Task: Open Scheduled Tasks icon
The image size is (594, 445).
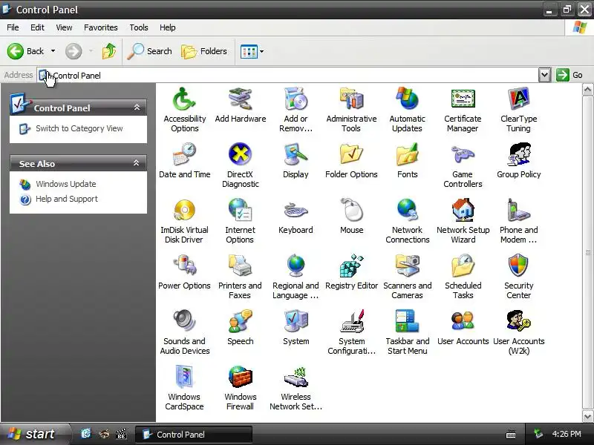Action: tap(463, 266)
